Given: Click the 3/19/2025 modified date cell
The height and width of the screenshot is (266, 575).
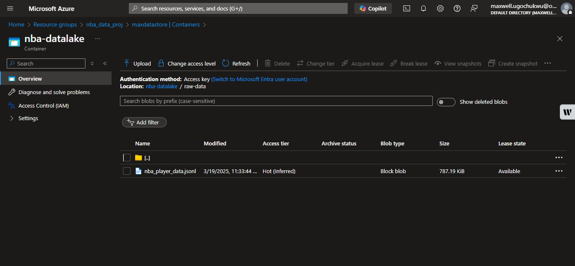Looking at the screenshot, I should (230, 171).
